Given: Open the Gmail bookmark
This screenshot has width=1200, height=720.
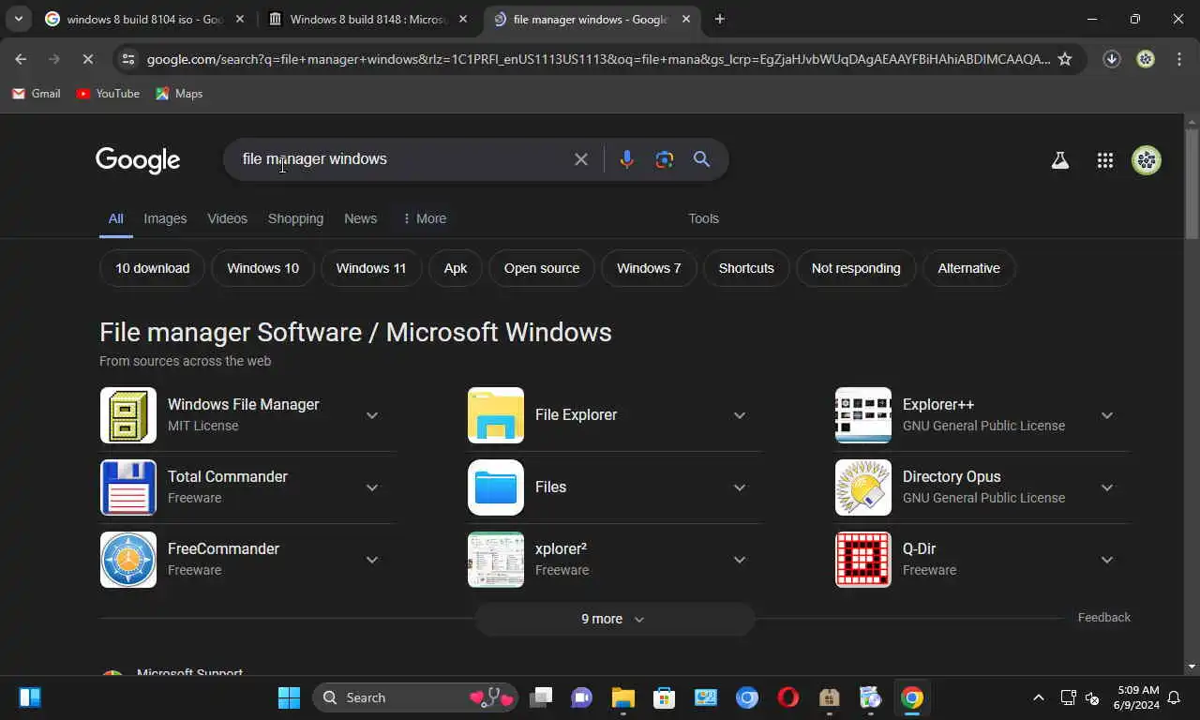Looking at the screenshot, I should pos(36,94).
